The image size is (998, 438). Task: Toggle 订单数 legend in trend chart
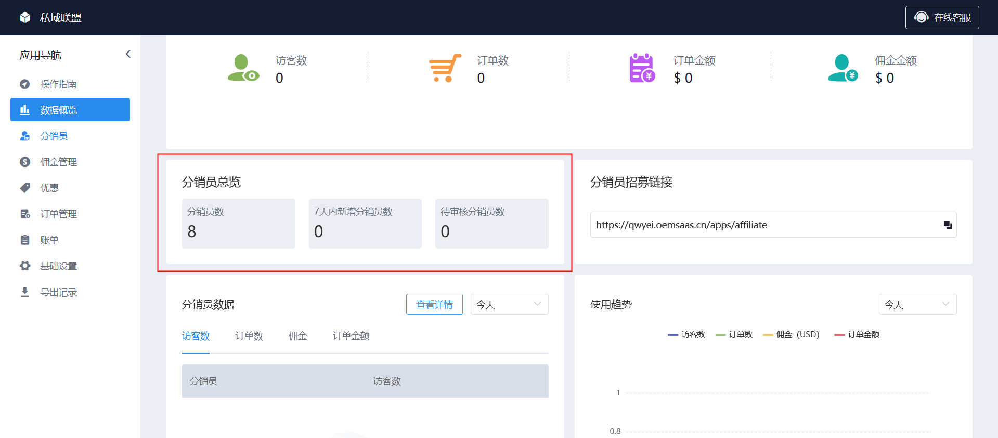coord(734,334)
